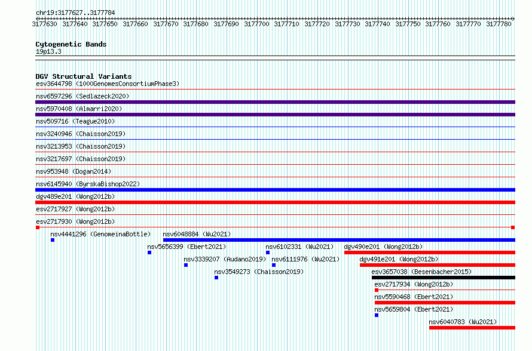Click the Cytogenetic Bands track title
532x351 pixels.
[71, 44]
